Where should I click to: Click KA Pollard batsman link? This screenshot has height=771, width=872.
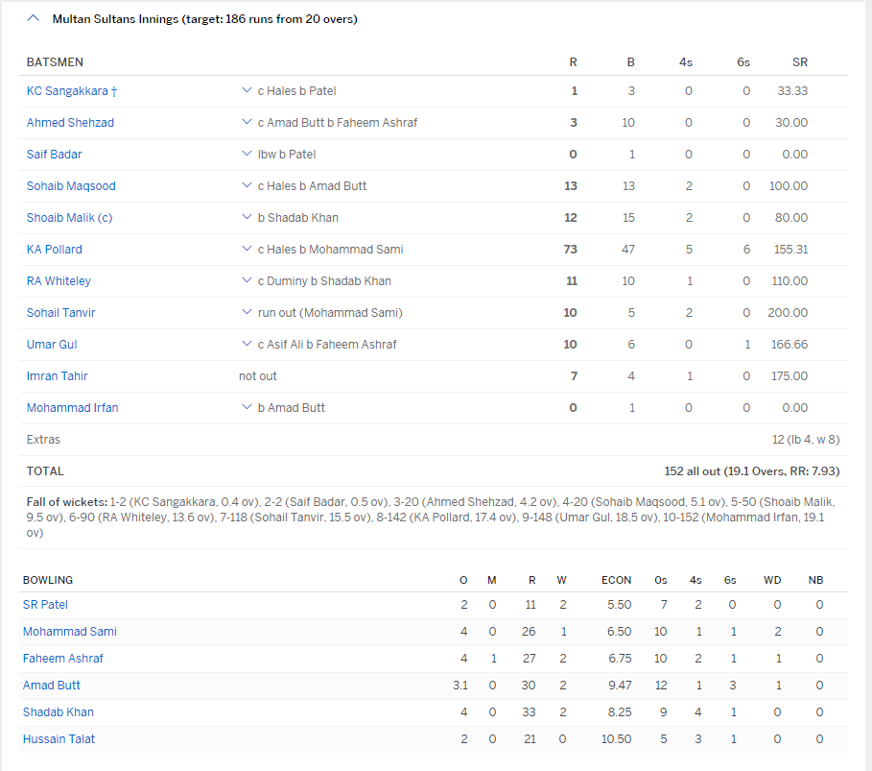55,249
